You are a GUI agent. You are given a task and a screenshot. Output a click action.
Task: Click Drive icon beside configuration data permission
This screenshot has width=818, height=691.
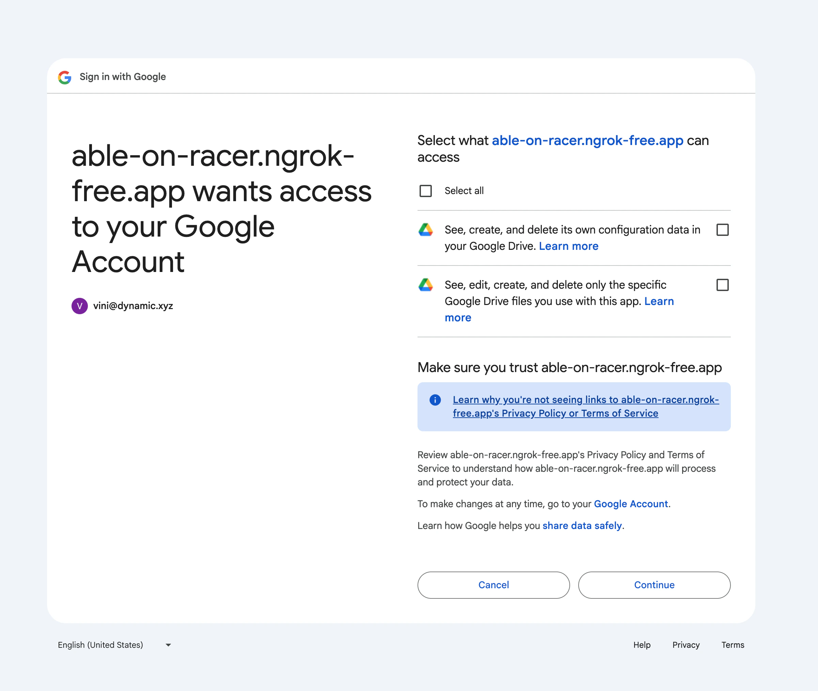(426, 229)
